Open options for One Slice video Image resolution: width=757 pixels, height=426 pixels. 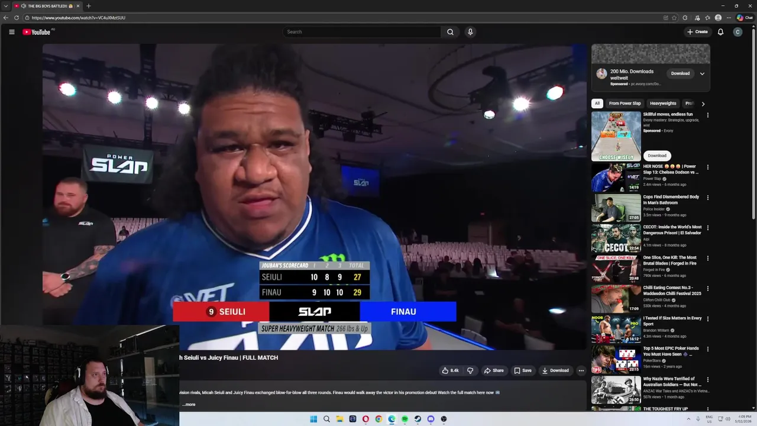[x=707, y=259]
